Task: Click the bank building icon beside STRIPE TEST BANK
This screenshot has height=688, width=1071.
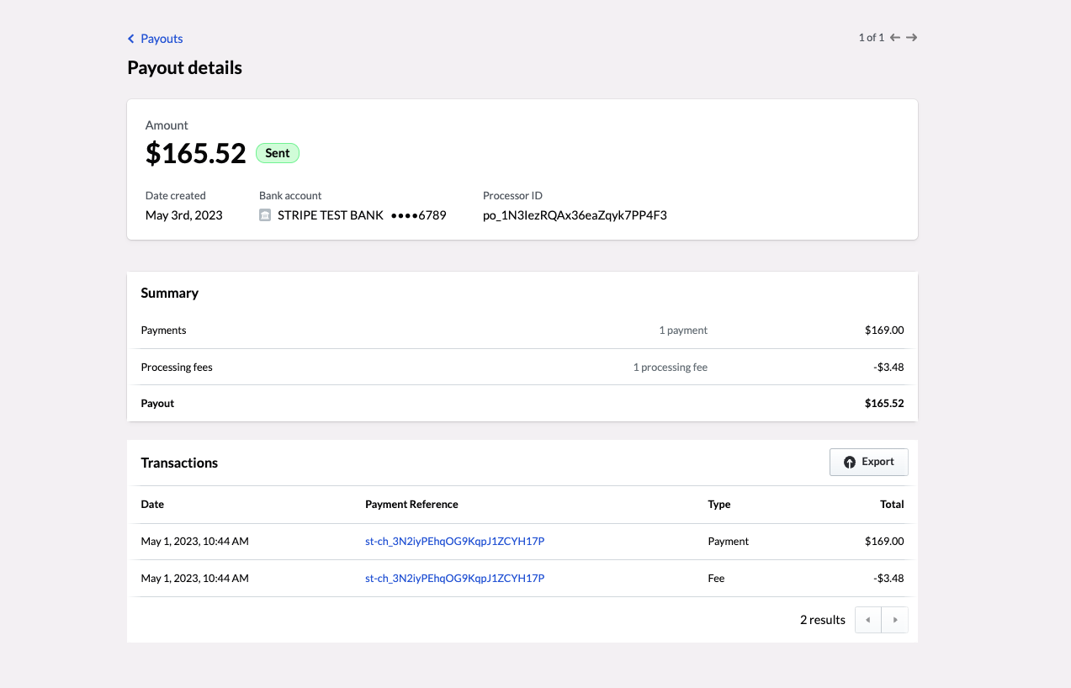Action: pos(264,214)
